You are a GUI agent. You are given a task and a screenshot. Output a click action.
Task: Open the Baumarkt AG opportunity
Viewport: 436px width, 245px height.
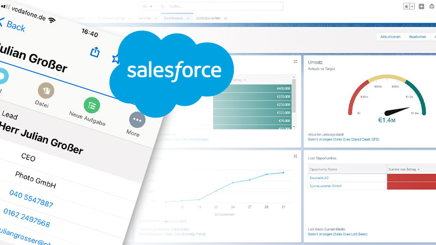(x=319, y=178)
